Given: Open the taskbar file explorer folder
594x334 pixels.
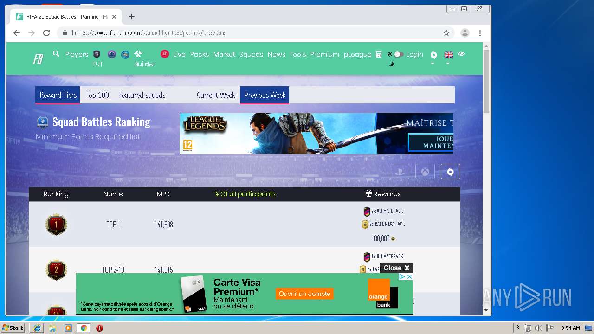Looking at the screenshot, I should pyautogui.click(x=52, y=328).
